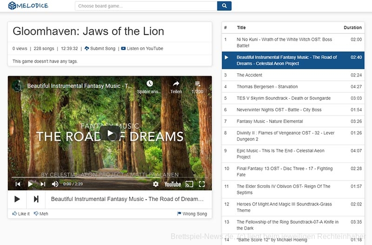The image size is (372, 245).
Task: Rate the song as Meh
Action: click(41, 214)
